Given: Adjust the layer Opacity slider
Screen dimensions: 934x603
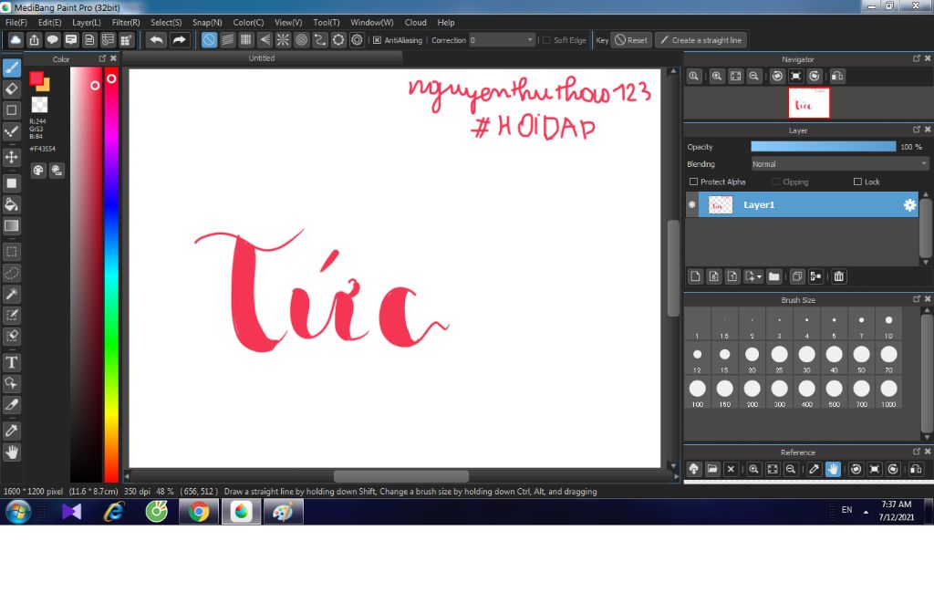Looking at the screenshot, I should 824,147.
